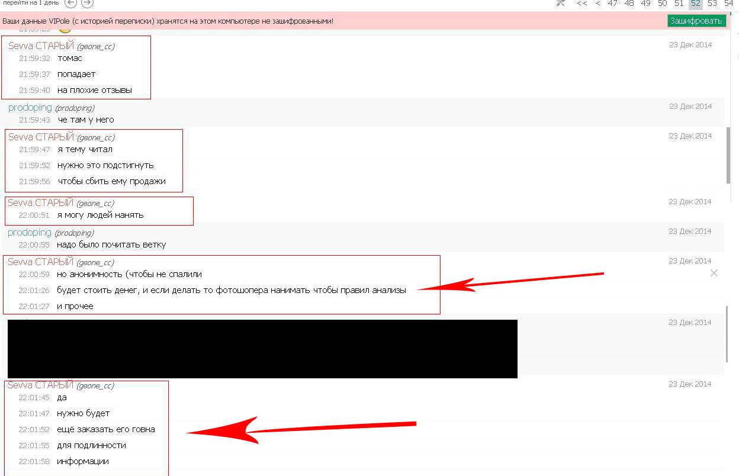Navigate to history page 53
This screenshot has width=739, height=476.
(x=712, y=4)
